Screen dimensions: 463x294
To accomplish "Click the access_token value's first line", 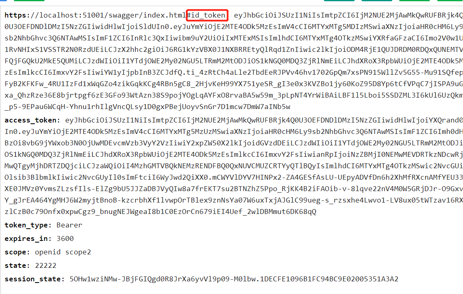I will [264, 120].
